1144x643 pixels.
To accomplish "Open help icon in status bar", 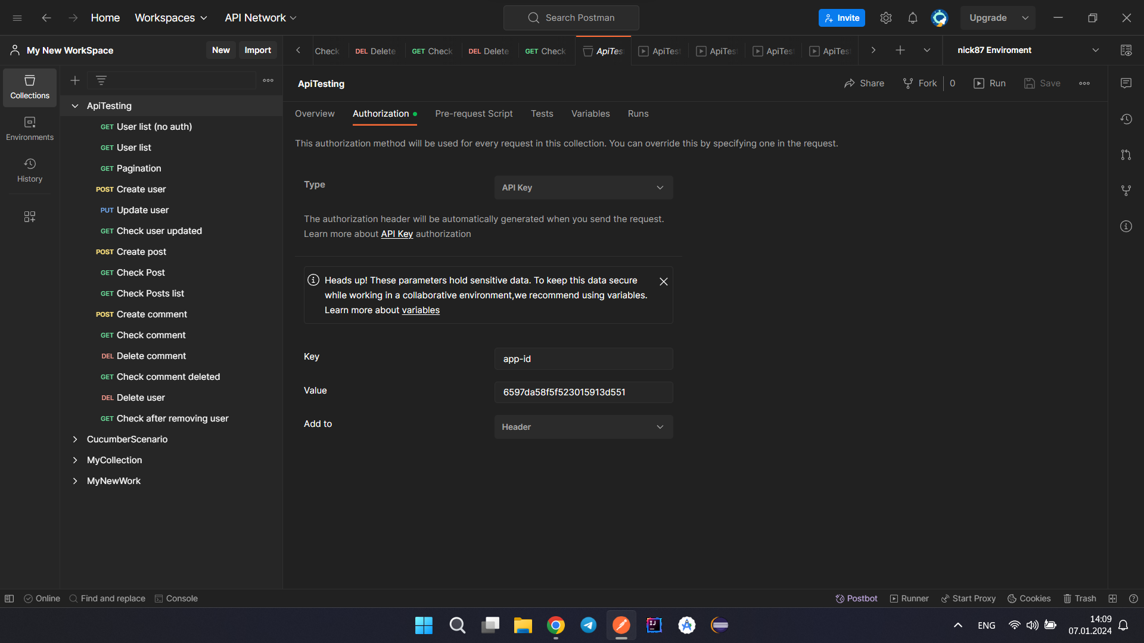I will (1134, 598).
